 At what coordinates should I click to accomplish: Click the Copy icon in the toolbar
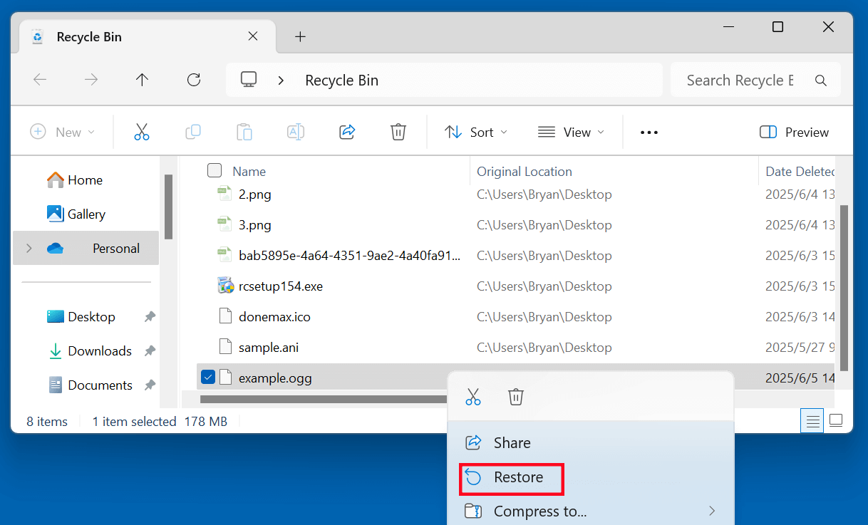pyautogui.click(x=192, y=132)
